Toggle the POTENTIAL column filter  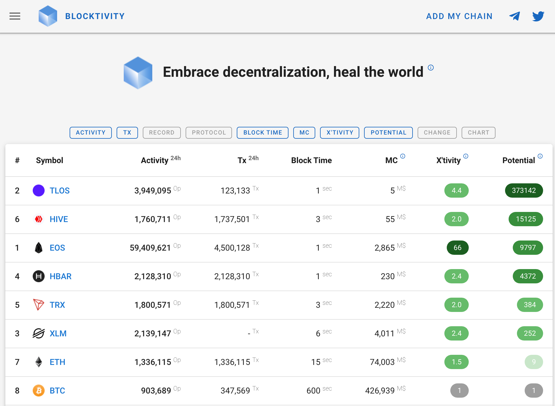388,133
